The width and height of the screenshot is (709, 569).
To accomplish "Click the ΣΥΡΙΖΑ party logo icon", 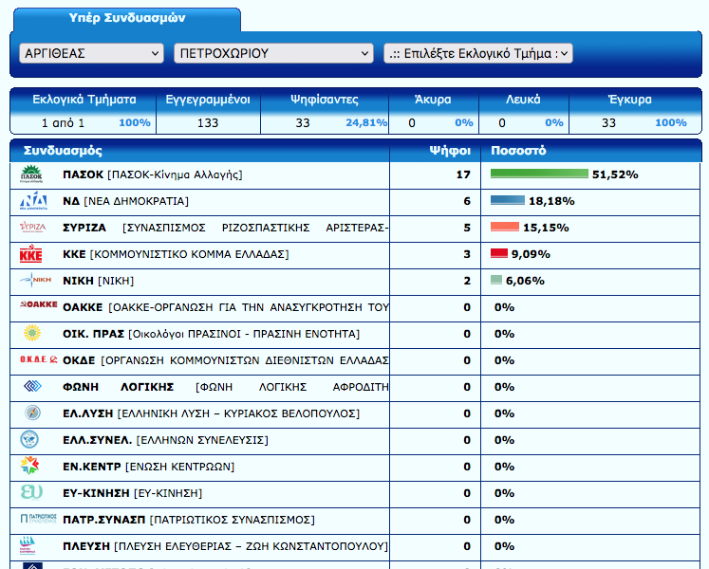I will pyautogui.click(x=32, y=228).
